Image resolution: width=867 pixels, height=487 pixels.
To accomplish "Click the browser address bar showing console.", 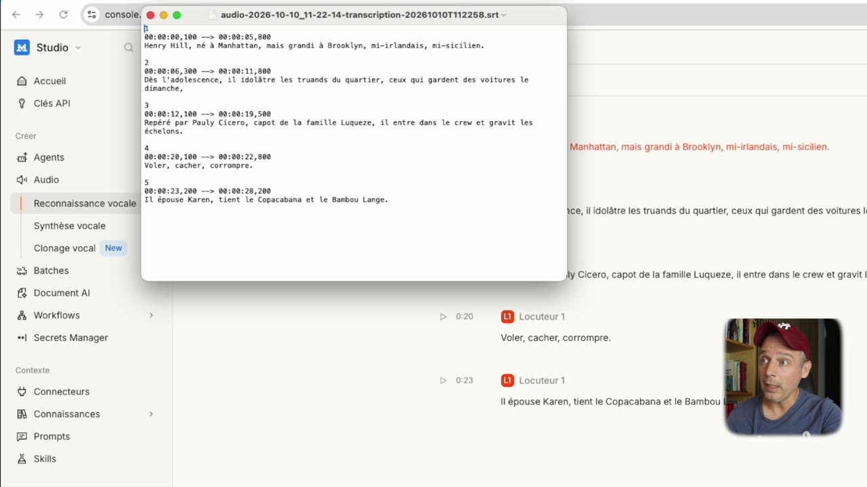I will click(122, 14).
